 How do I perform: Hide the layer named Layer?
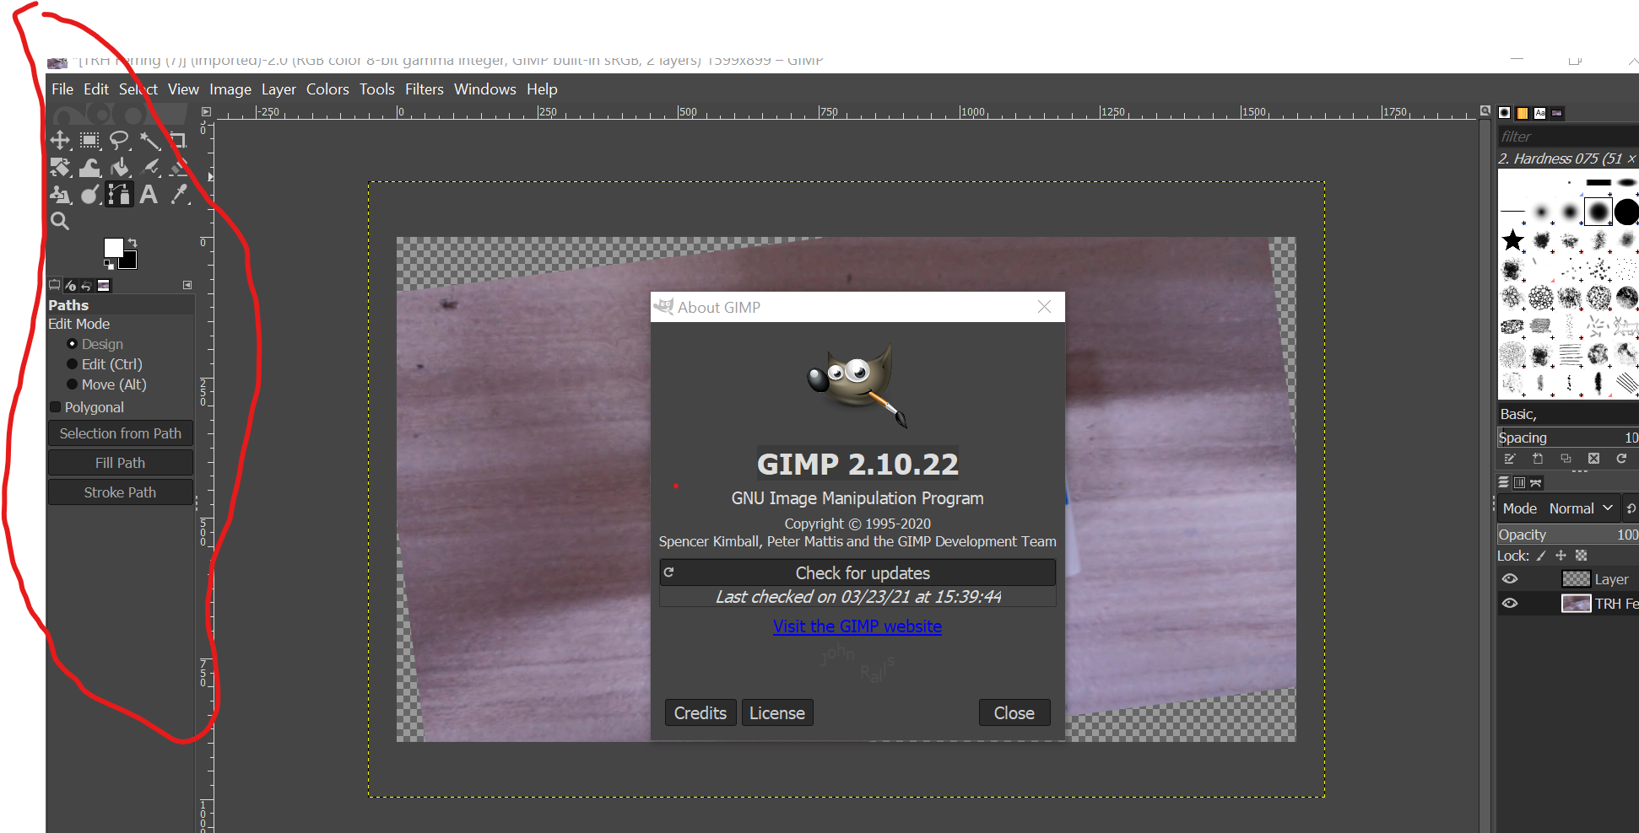[1510, 579]
